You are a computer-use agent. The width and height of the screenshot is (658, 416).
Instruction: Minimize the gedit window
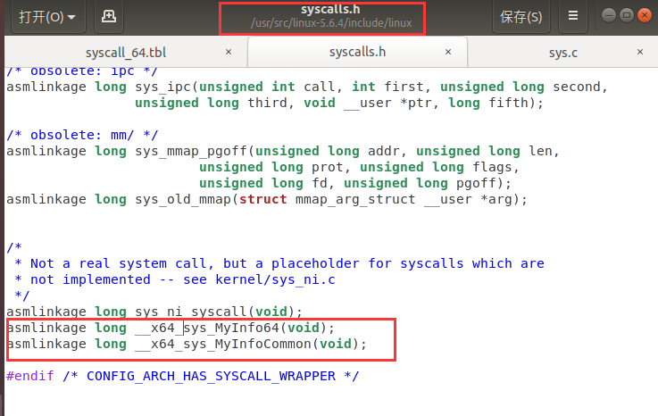click(x=608, y=15)
